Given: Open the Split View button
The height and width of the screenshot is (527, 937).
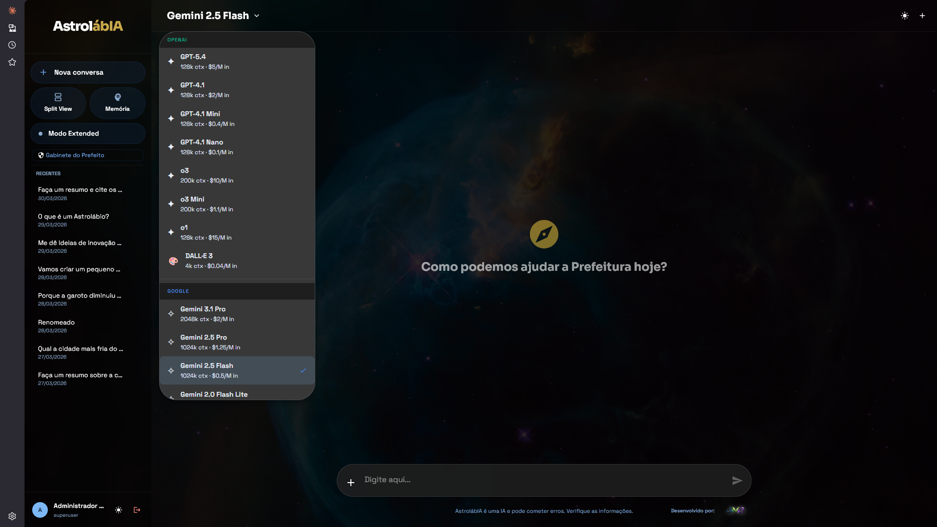Looking at the screenshot, I should coord(58,103).
